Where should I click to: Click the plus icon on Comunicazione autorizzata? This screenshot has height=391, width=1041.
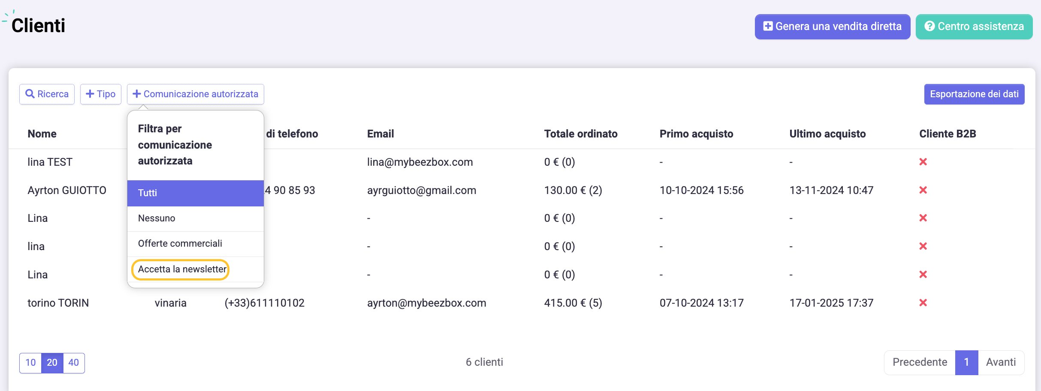[x=137, y=94]
